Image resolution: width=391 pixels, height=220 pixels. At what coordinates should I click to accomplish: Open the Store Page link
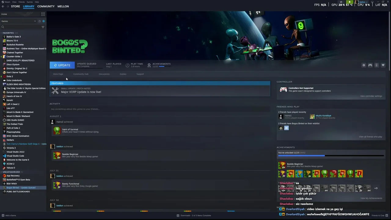click(x=58, y=74)
